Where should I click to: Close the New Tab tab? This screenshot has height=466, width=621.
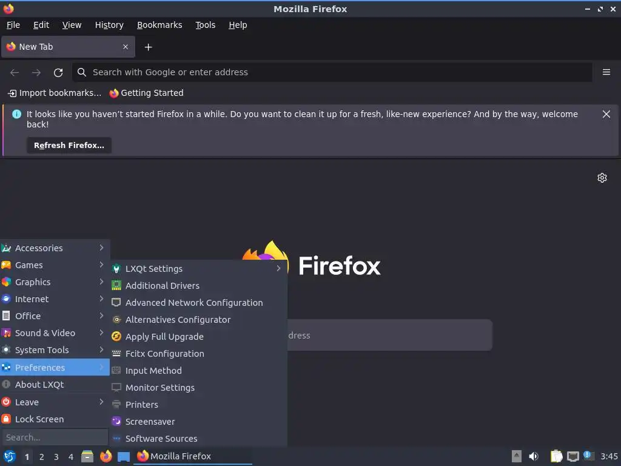(x=126, y=47)
